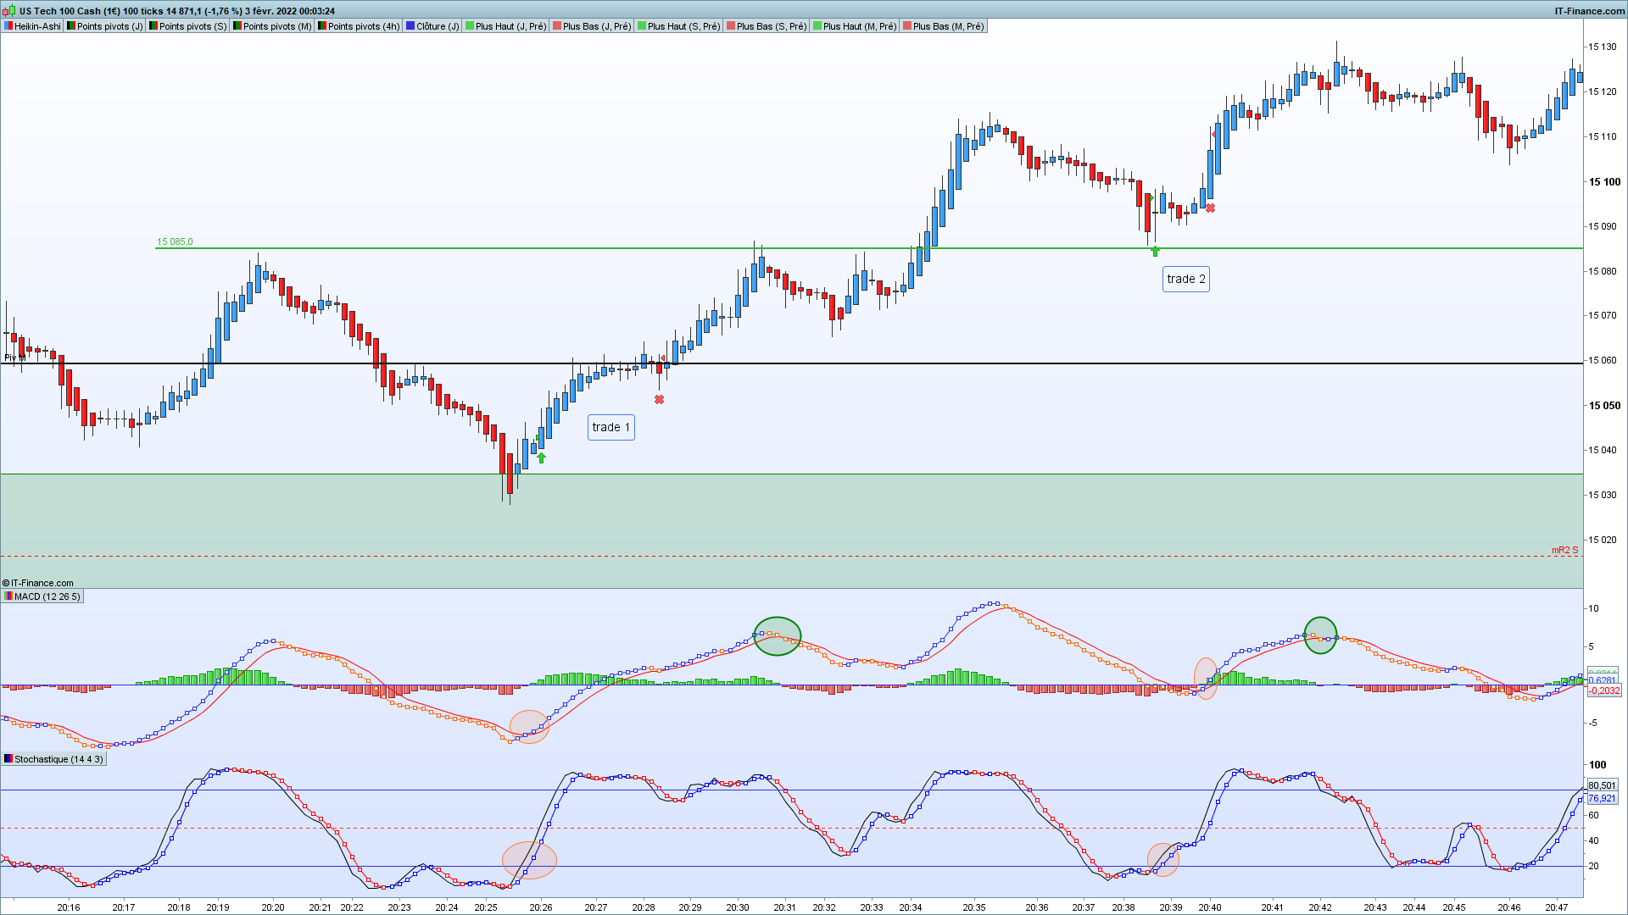This screenshot has width=1628, height=915.
Task: Click the Points pivots (4h) label
Action: coord(363,26)
